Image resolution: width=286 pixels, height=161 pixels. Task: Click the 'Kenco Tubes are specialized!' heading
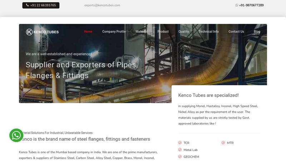208,95
